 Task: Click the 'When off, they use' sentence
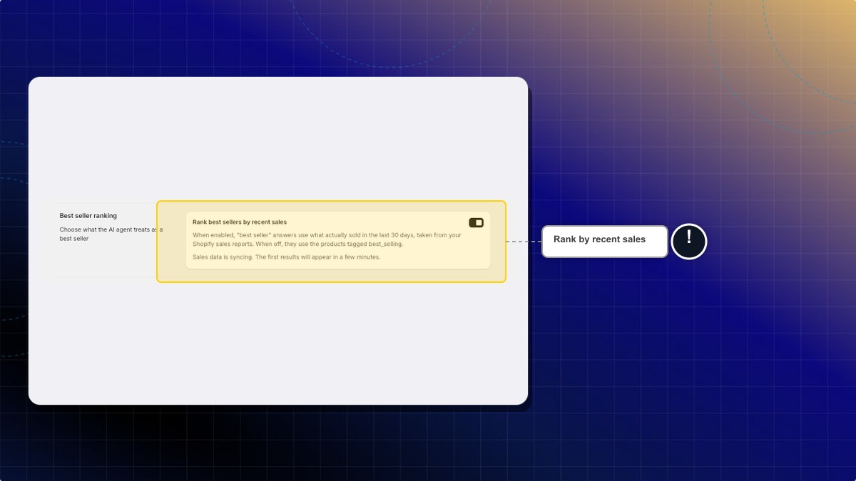[x=330, y=244]
